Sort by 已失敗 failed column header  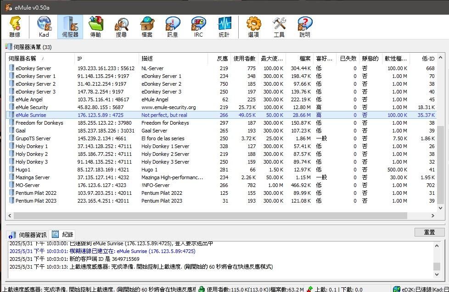pyautogui.click(x=348, y=59)
